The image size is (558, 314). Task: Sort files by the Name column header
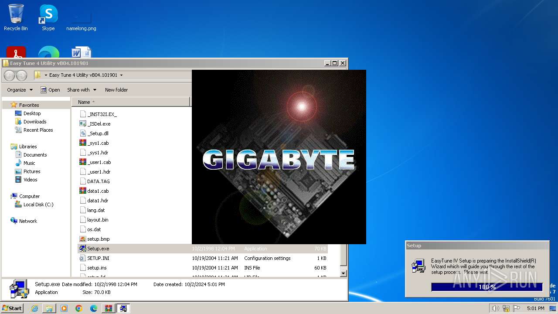click(x=131, y=102)
